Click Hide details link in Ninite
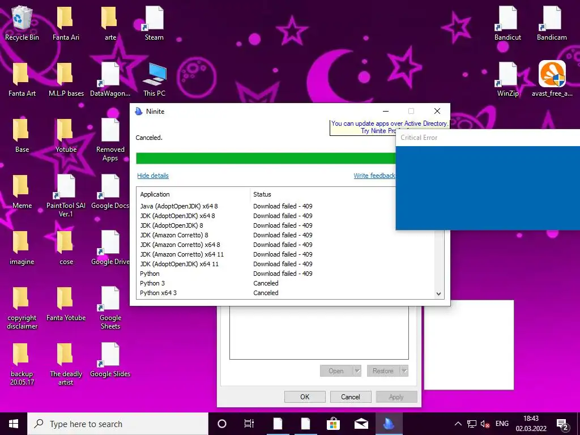The image size is (580, 435). tap(153, 176)
